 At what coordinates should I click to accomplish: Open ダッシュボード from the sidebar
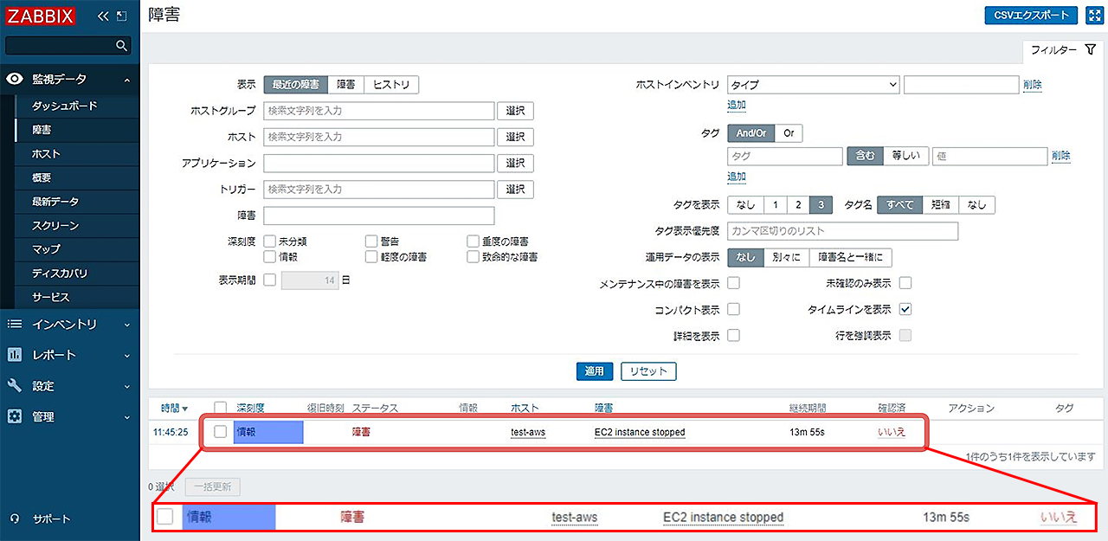[x=65, y=106]
